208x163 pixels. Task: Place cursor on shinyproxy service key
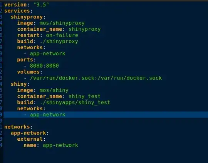(x=27, y=17)
